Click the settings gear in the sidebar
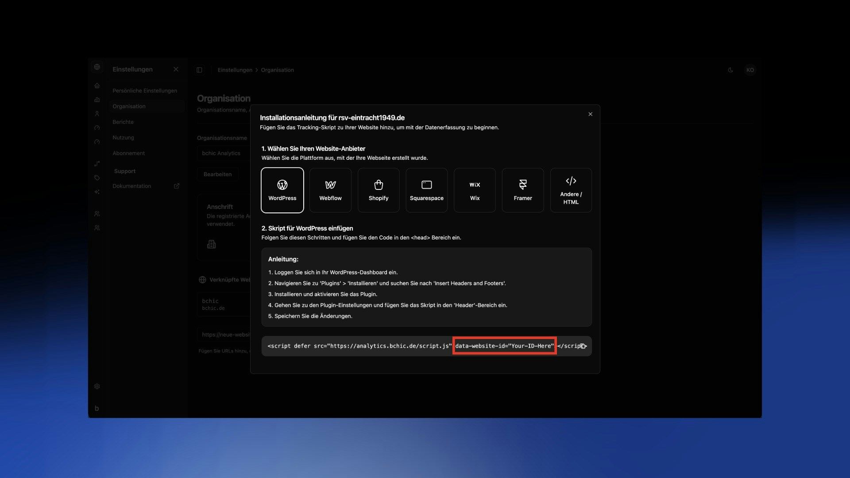Image resolution: width=850 pixels, height=478 pixels. pyautogui.click(x=97, y=386)
